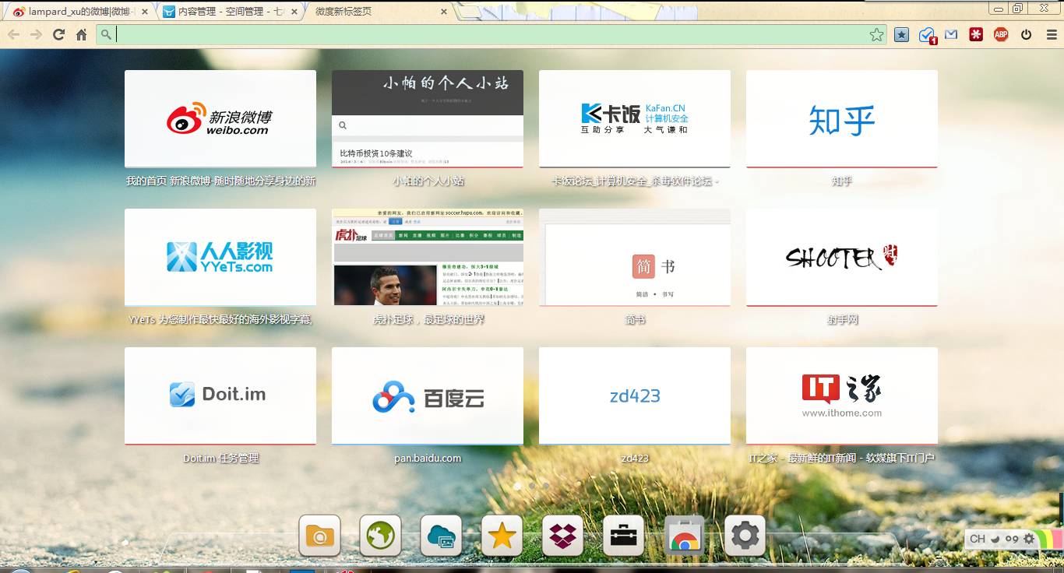The height and width of the screenshot is (573, 1064).
Task: Open the Chrome Web Store dock icon
Action: pyautogui.click(x=685, y=536)
